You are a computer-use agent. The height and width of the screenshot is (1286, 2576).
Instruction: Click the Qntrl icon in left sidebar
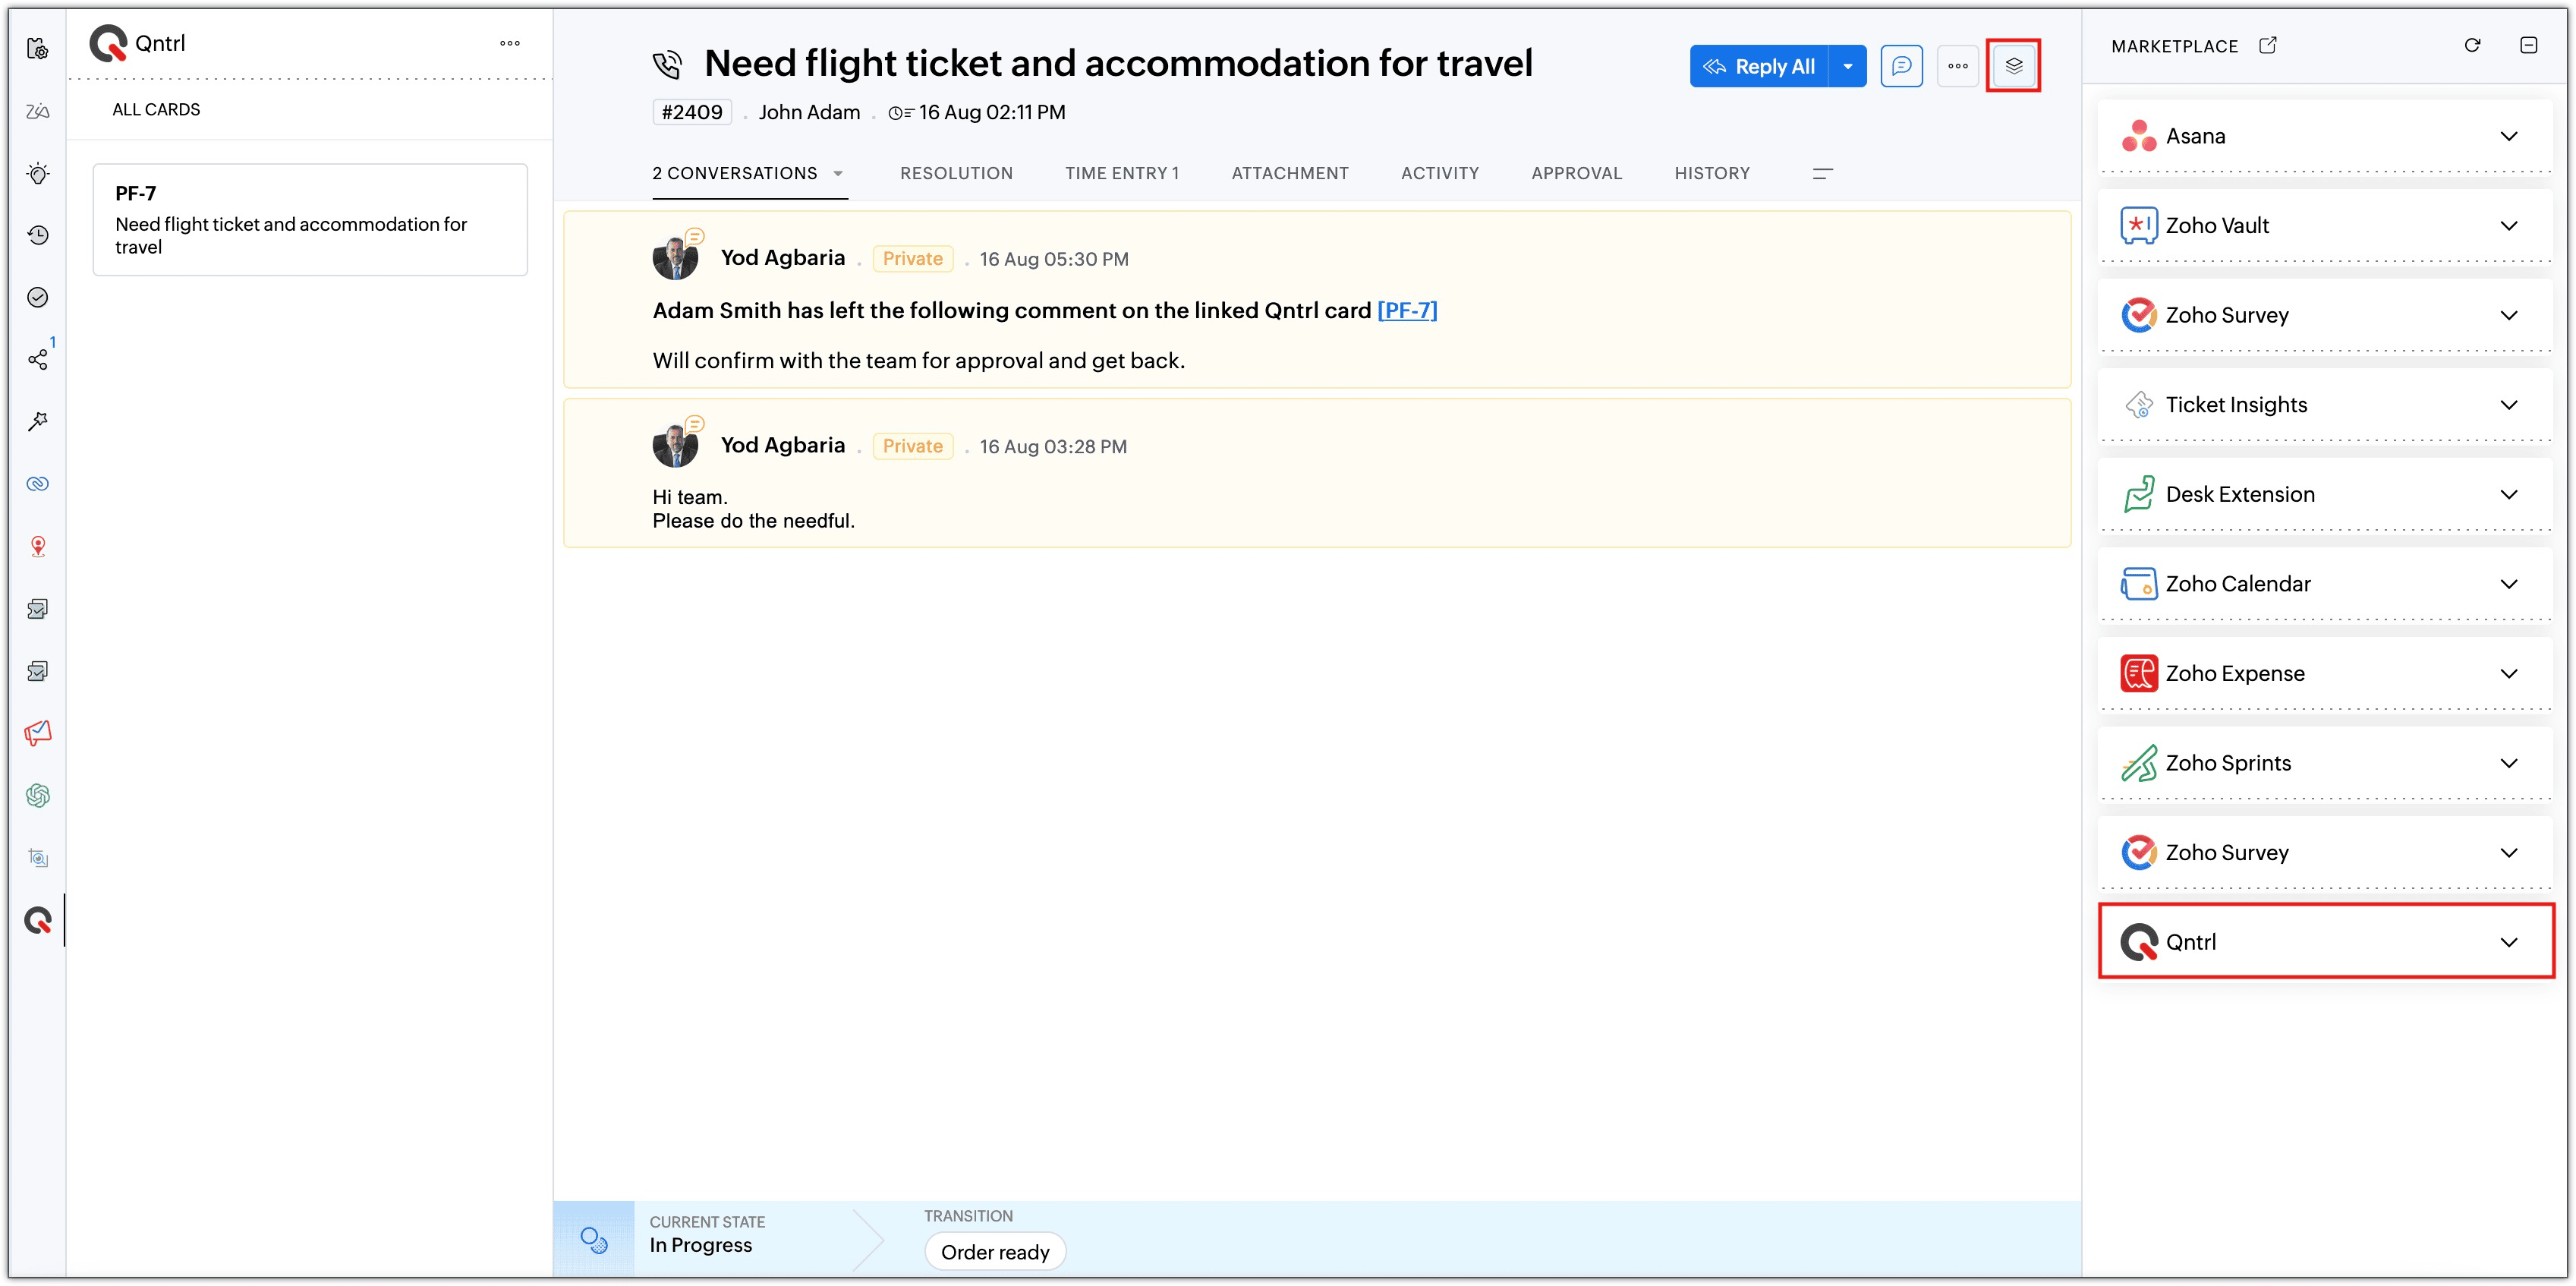tap(38, 920)
